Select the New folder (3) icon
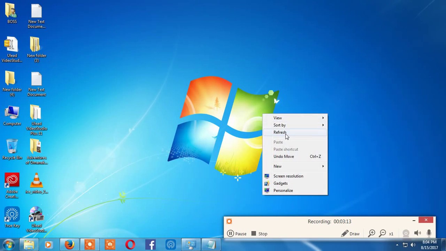Viewport: 446px width, 251px height. 36,50
